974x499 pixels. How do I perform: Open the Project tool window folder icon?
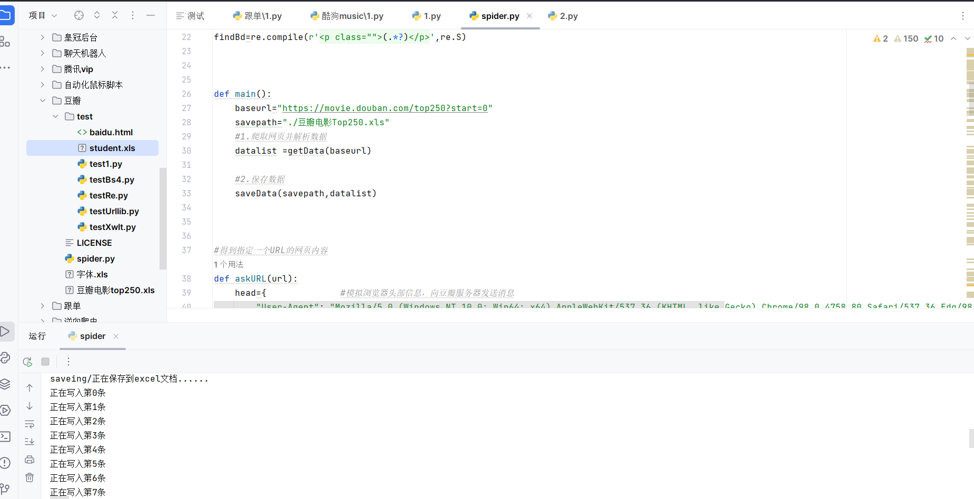[5, 15]
